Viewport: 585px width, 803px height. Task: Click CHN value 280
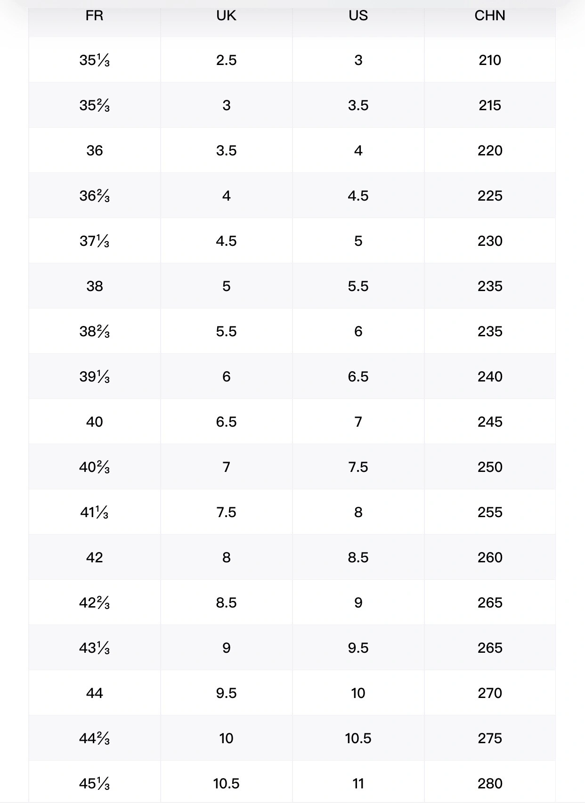click(x=490, y=784)
